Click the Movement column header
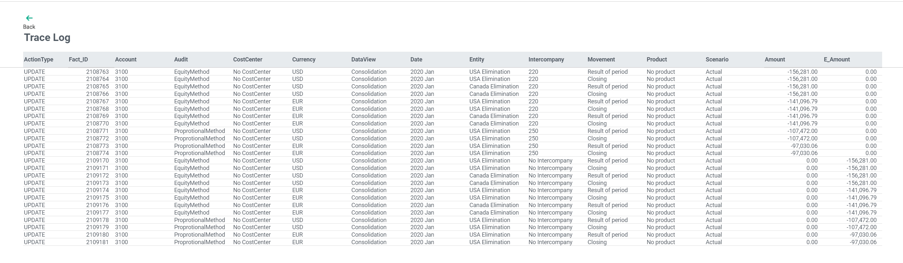Image resolution: width=903 pixels, height=263 pixels. point(601,59)
